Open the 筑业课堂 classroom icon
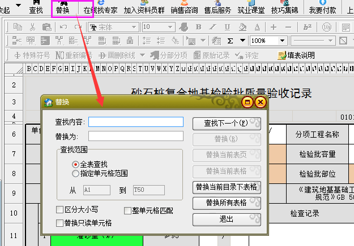354x246 pixels. (x=250, y=8)
